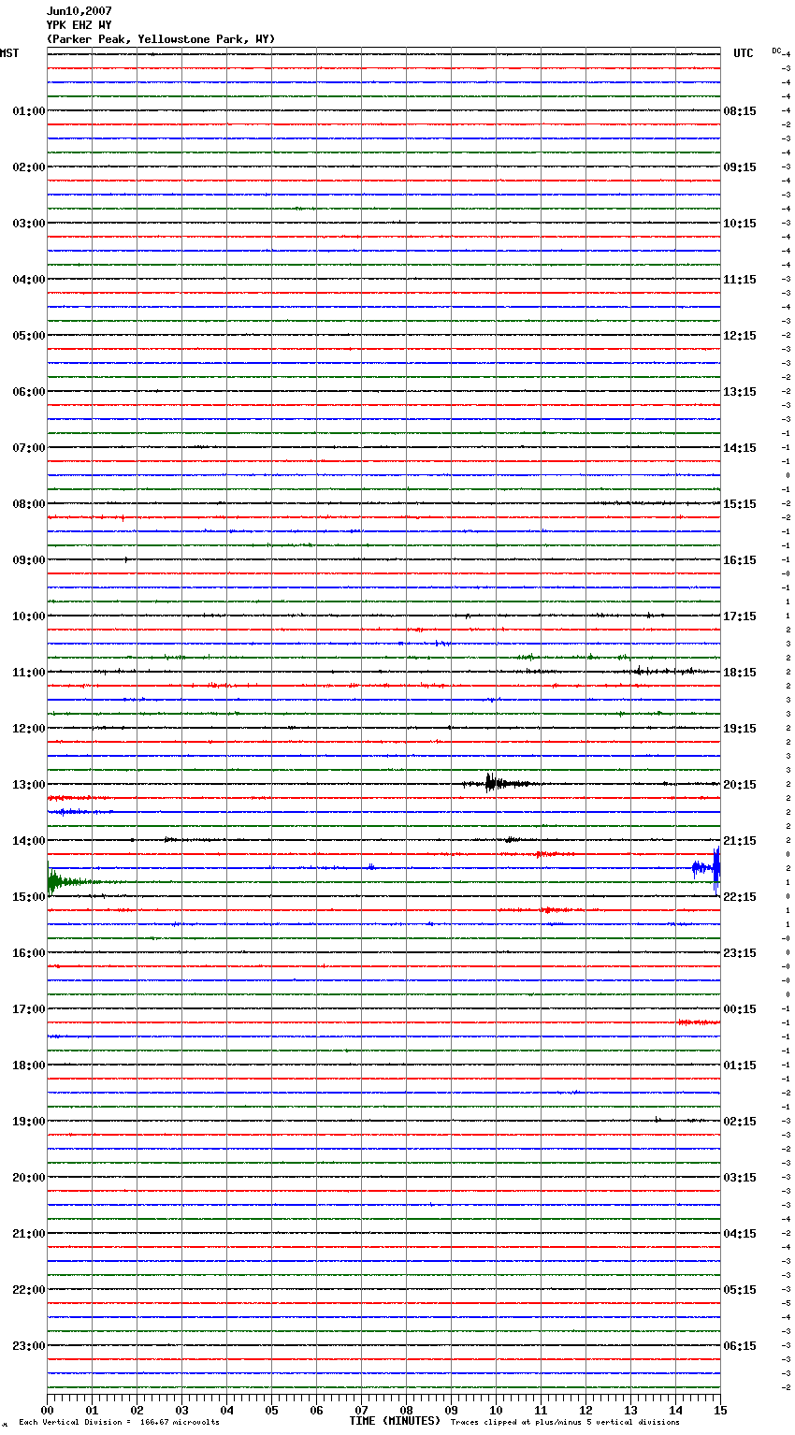795x1435 pixels.
Task: Click the UTC column header
Action: click(x=744, y=53)
